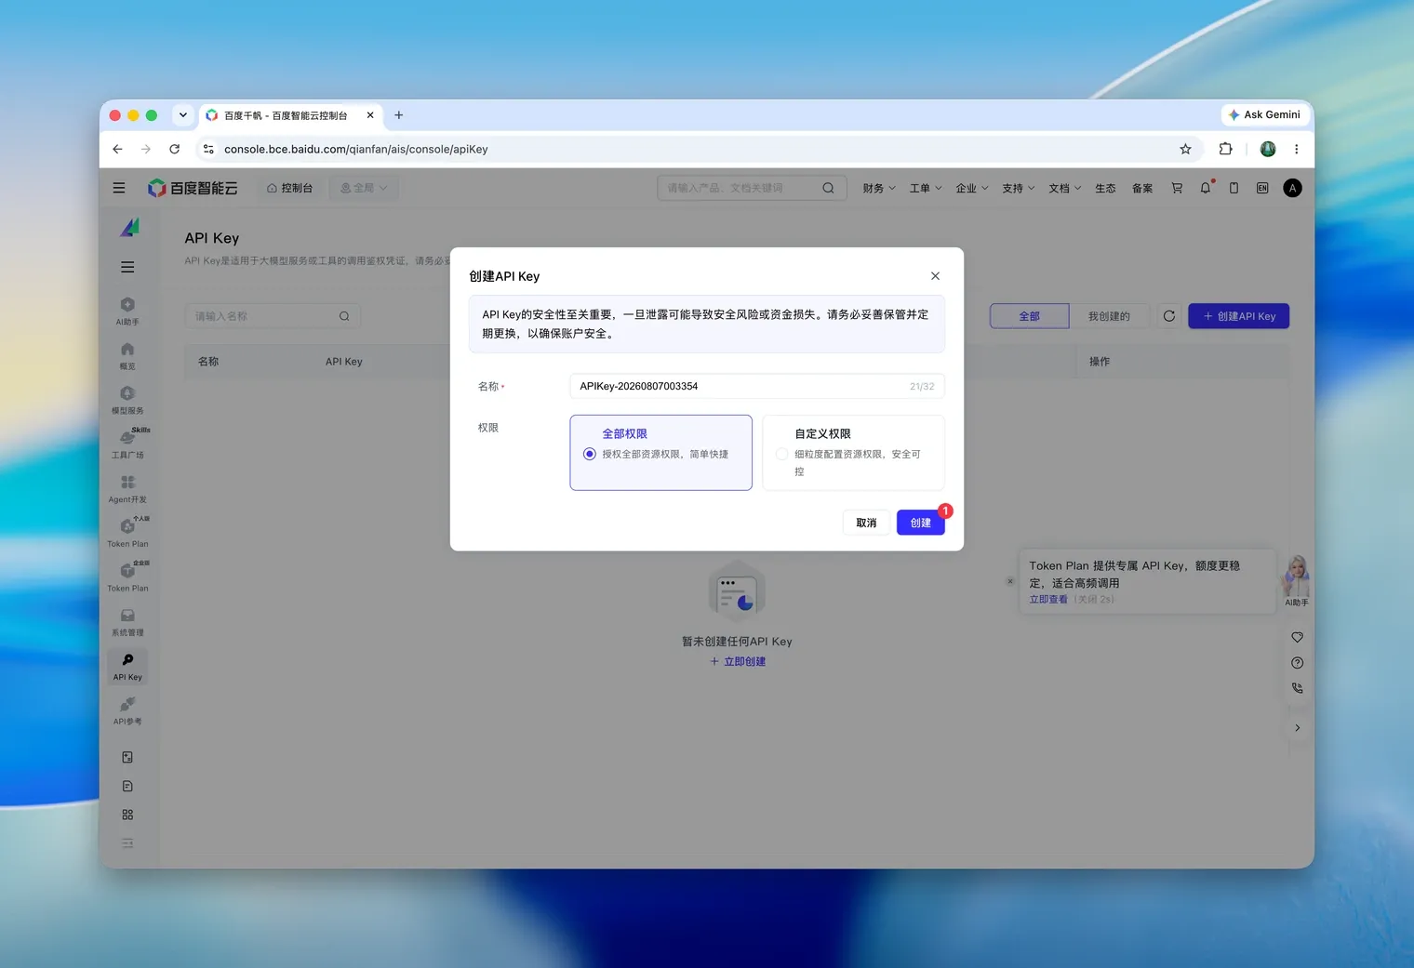Click the address bar URL

pyautogui.click(x=356, y=149)
